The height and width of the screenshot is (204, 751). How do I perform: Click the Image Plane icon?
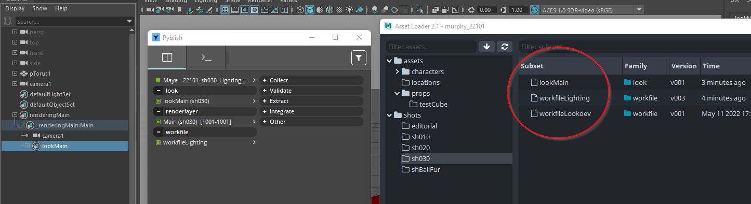[x=190, y=10]
